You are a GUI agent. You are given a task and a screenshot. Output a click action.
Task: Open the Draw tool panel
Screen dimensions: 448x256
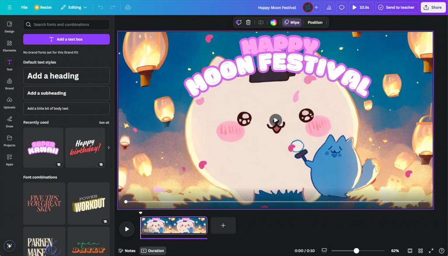[10, 122]
